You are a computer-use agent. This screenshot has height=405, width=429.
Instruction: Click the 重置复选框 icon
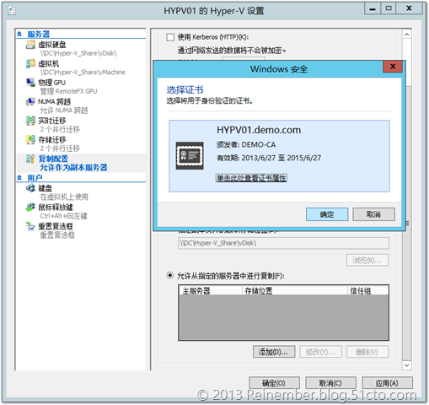tap(30, 226)
